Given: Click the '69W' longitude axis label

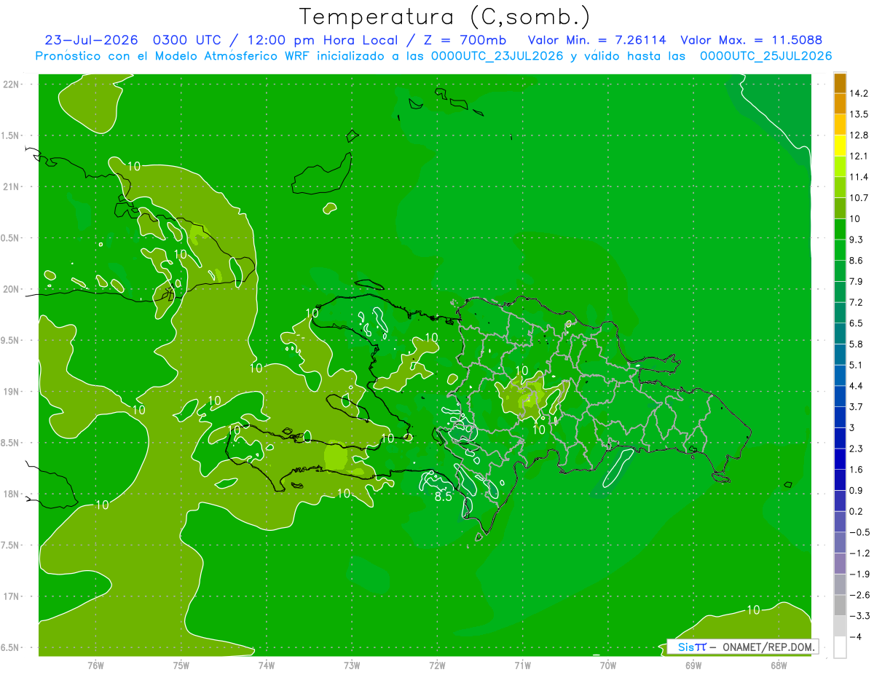Looking at the screenshot, I should tap(693, 666).
